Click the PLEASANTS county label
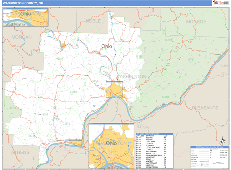 [204, 108]
